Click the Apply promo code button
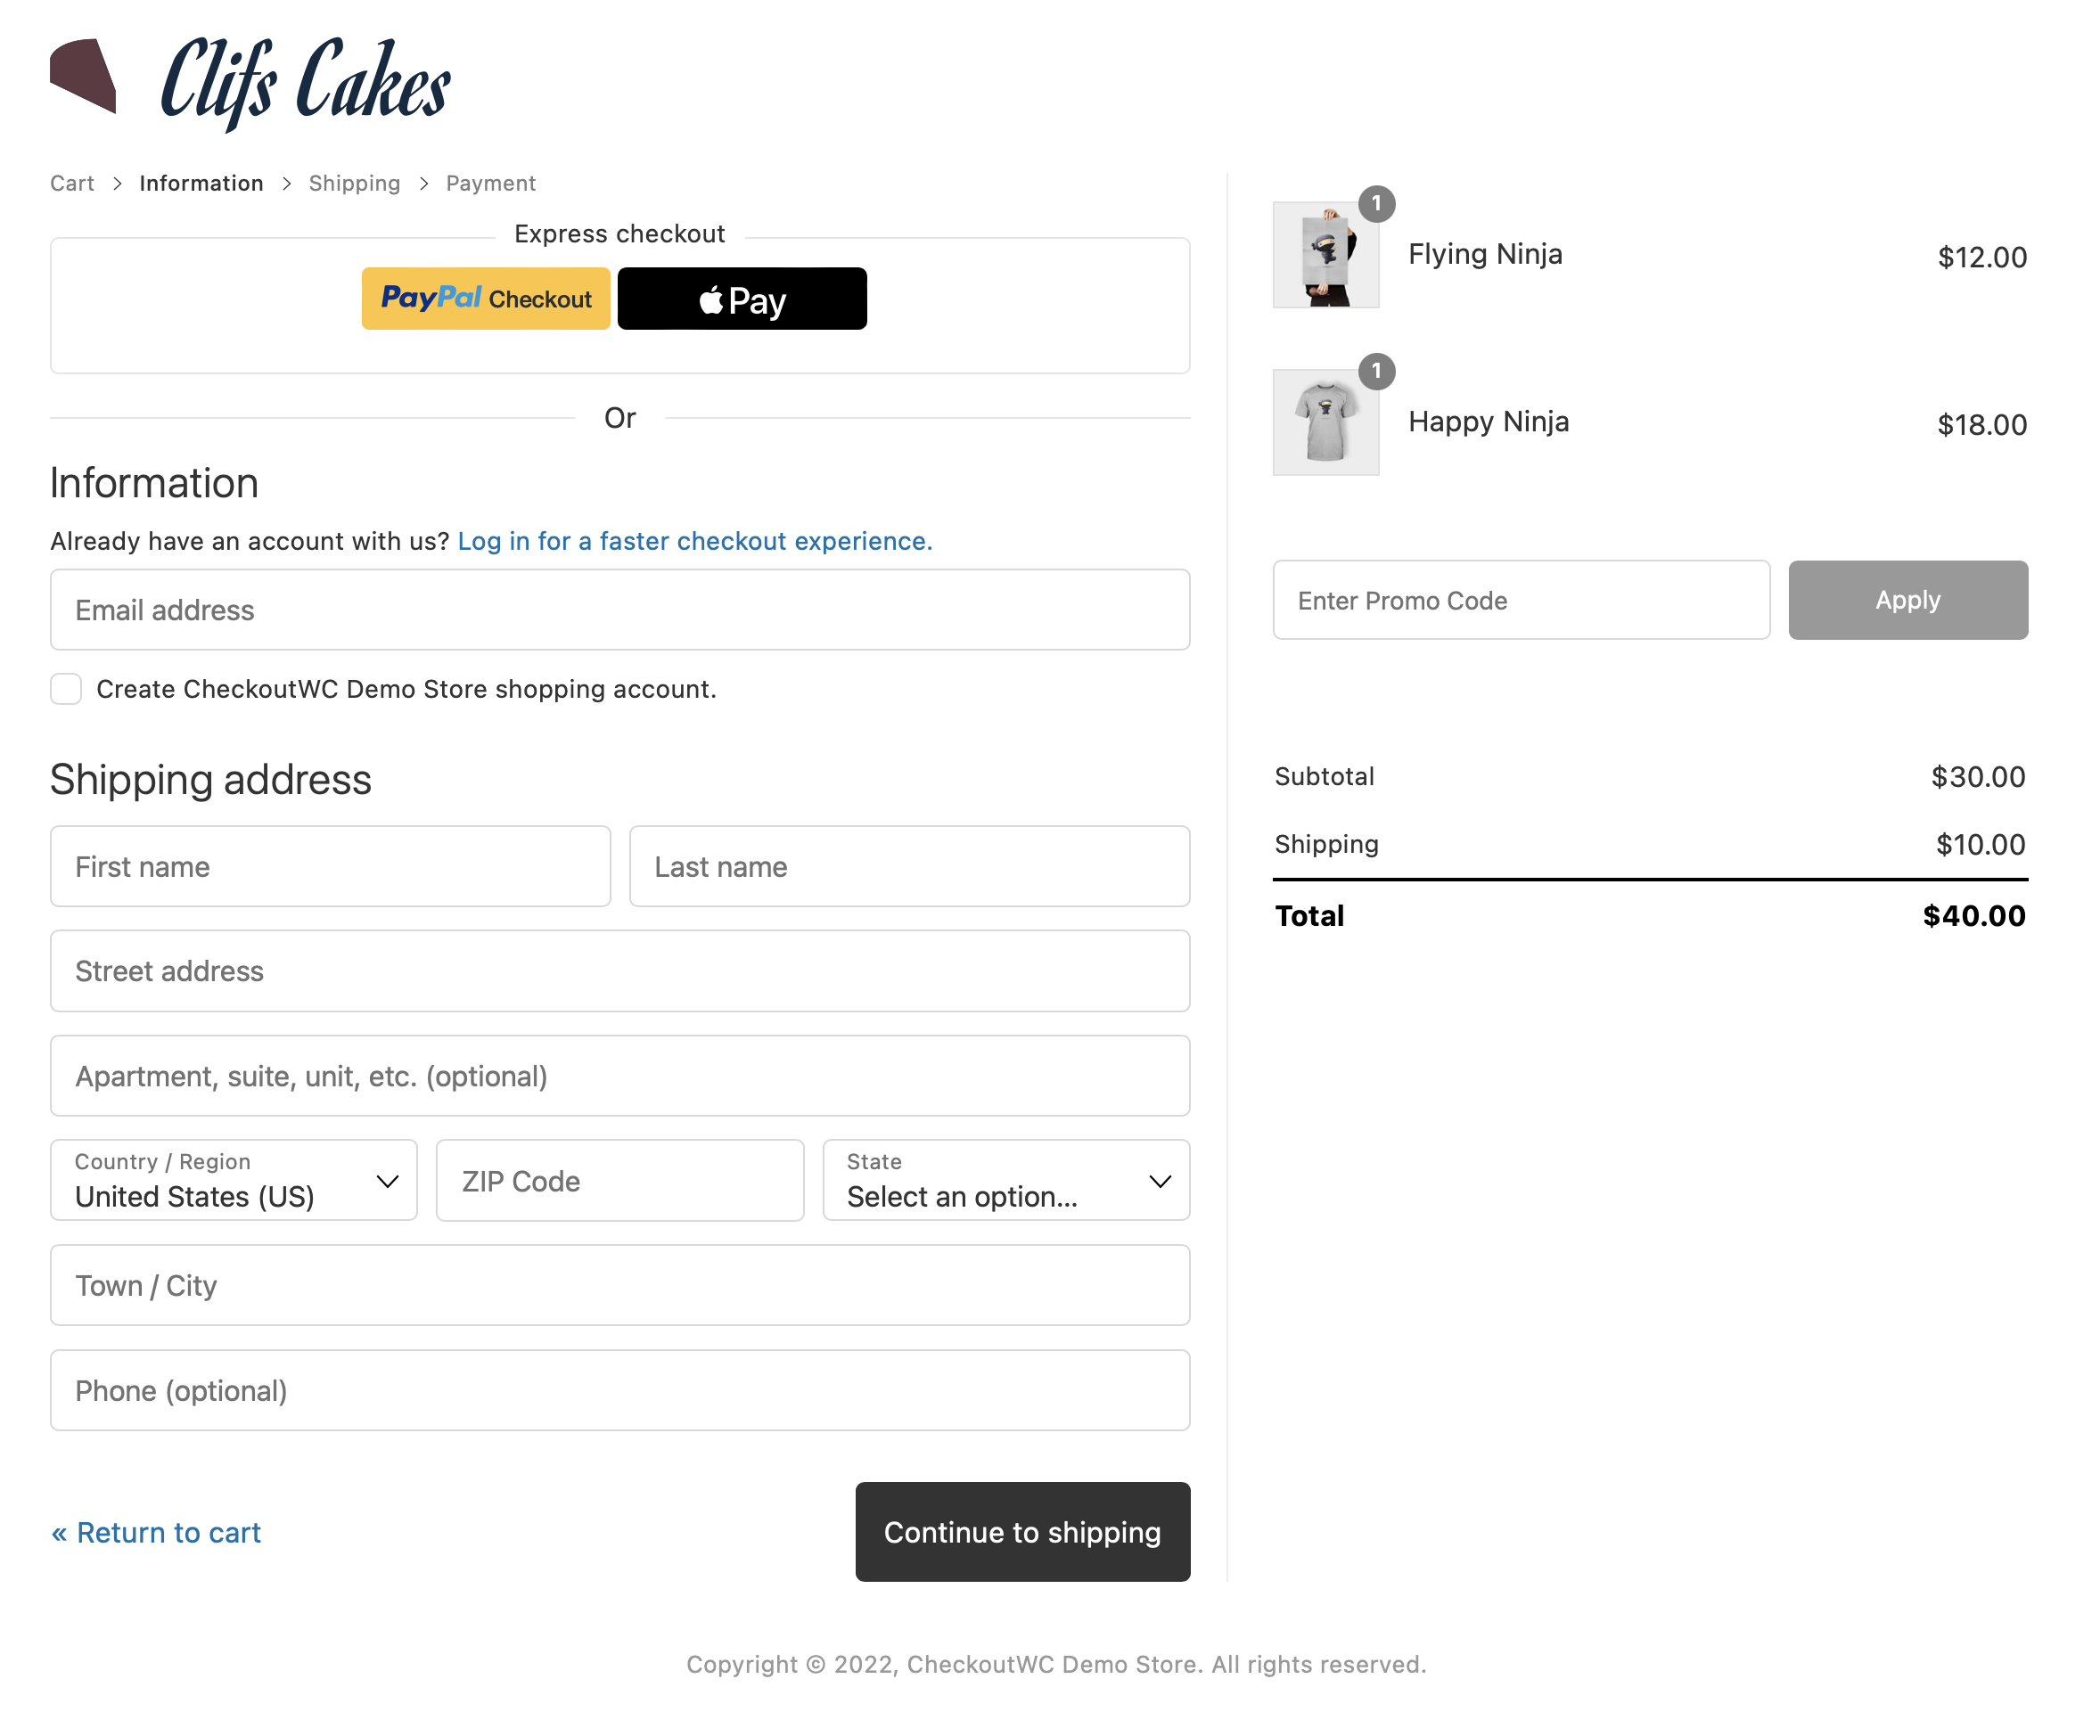This screenshot has height=1736, width=2100. coord(1908,599)
